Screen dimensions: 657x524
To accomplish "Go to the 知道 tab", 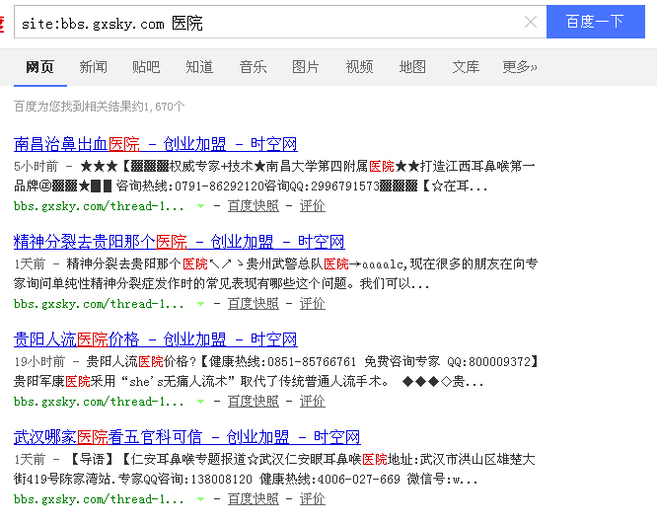I will pos(199,67).
